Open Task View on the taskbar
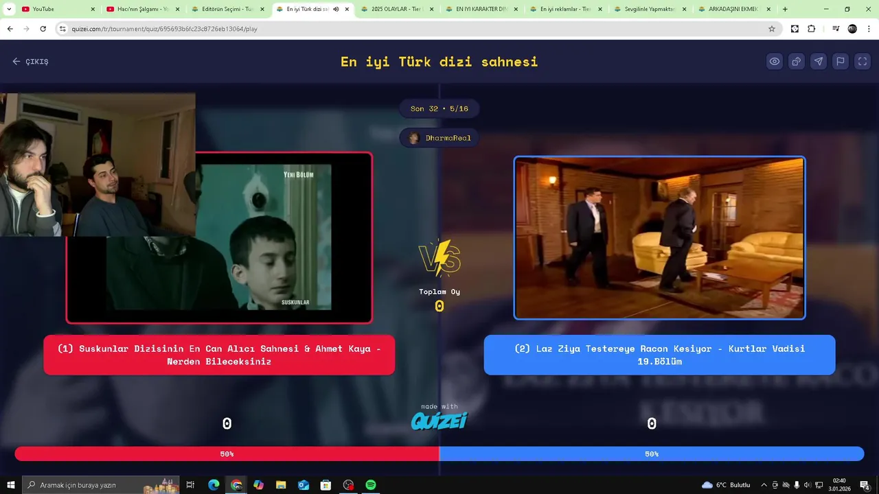 (x=190, y=485)
